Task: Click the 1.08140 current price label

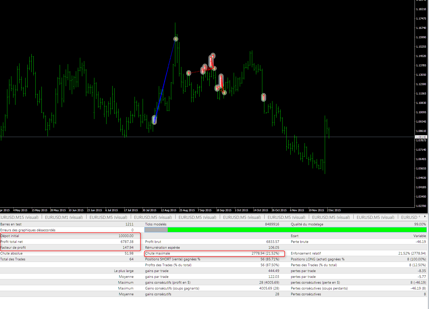Action: point(421,137)
